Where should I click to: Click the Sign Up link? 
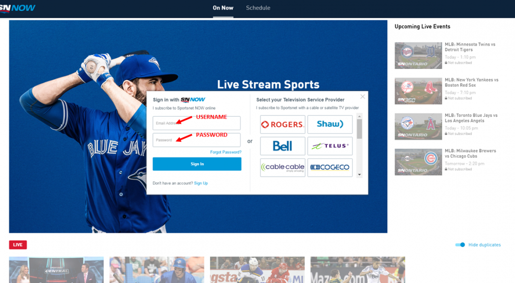[201, 183]
